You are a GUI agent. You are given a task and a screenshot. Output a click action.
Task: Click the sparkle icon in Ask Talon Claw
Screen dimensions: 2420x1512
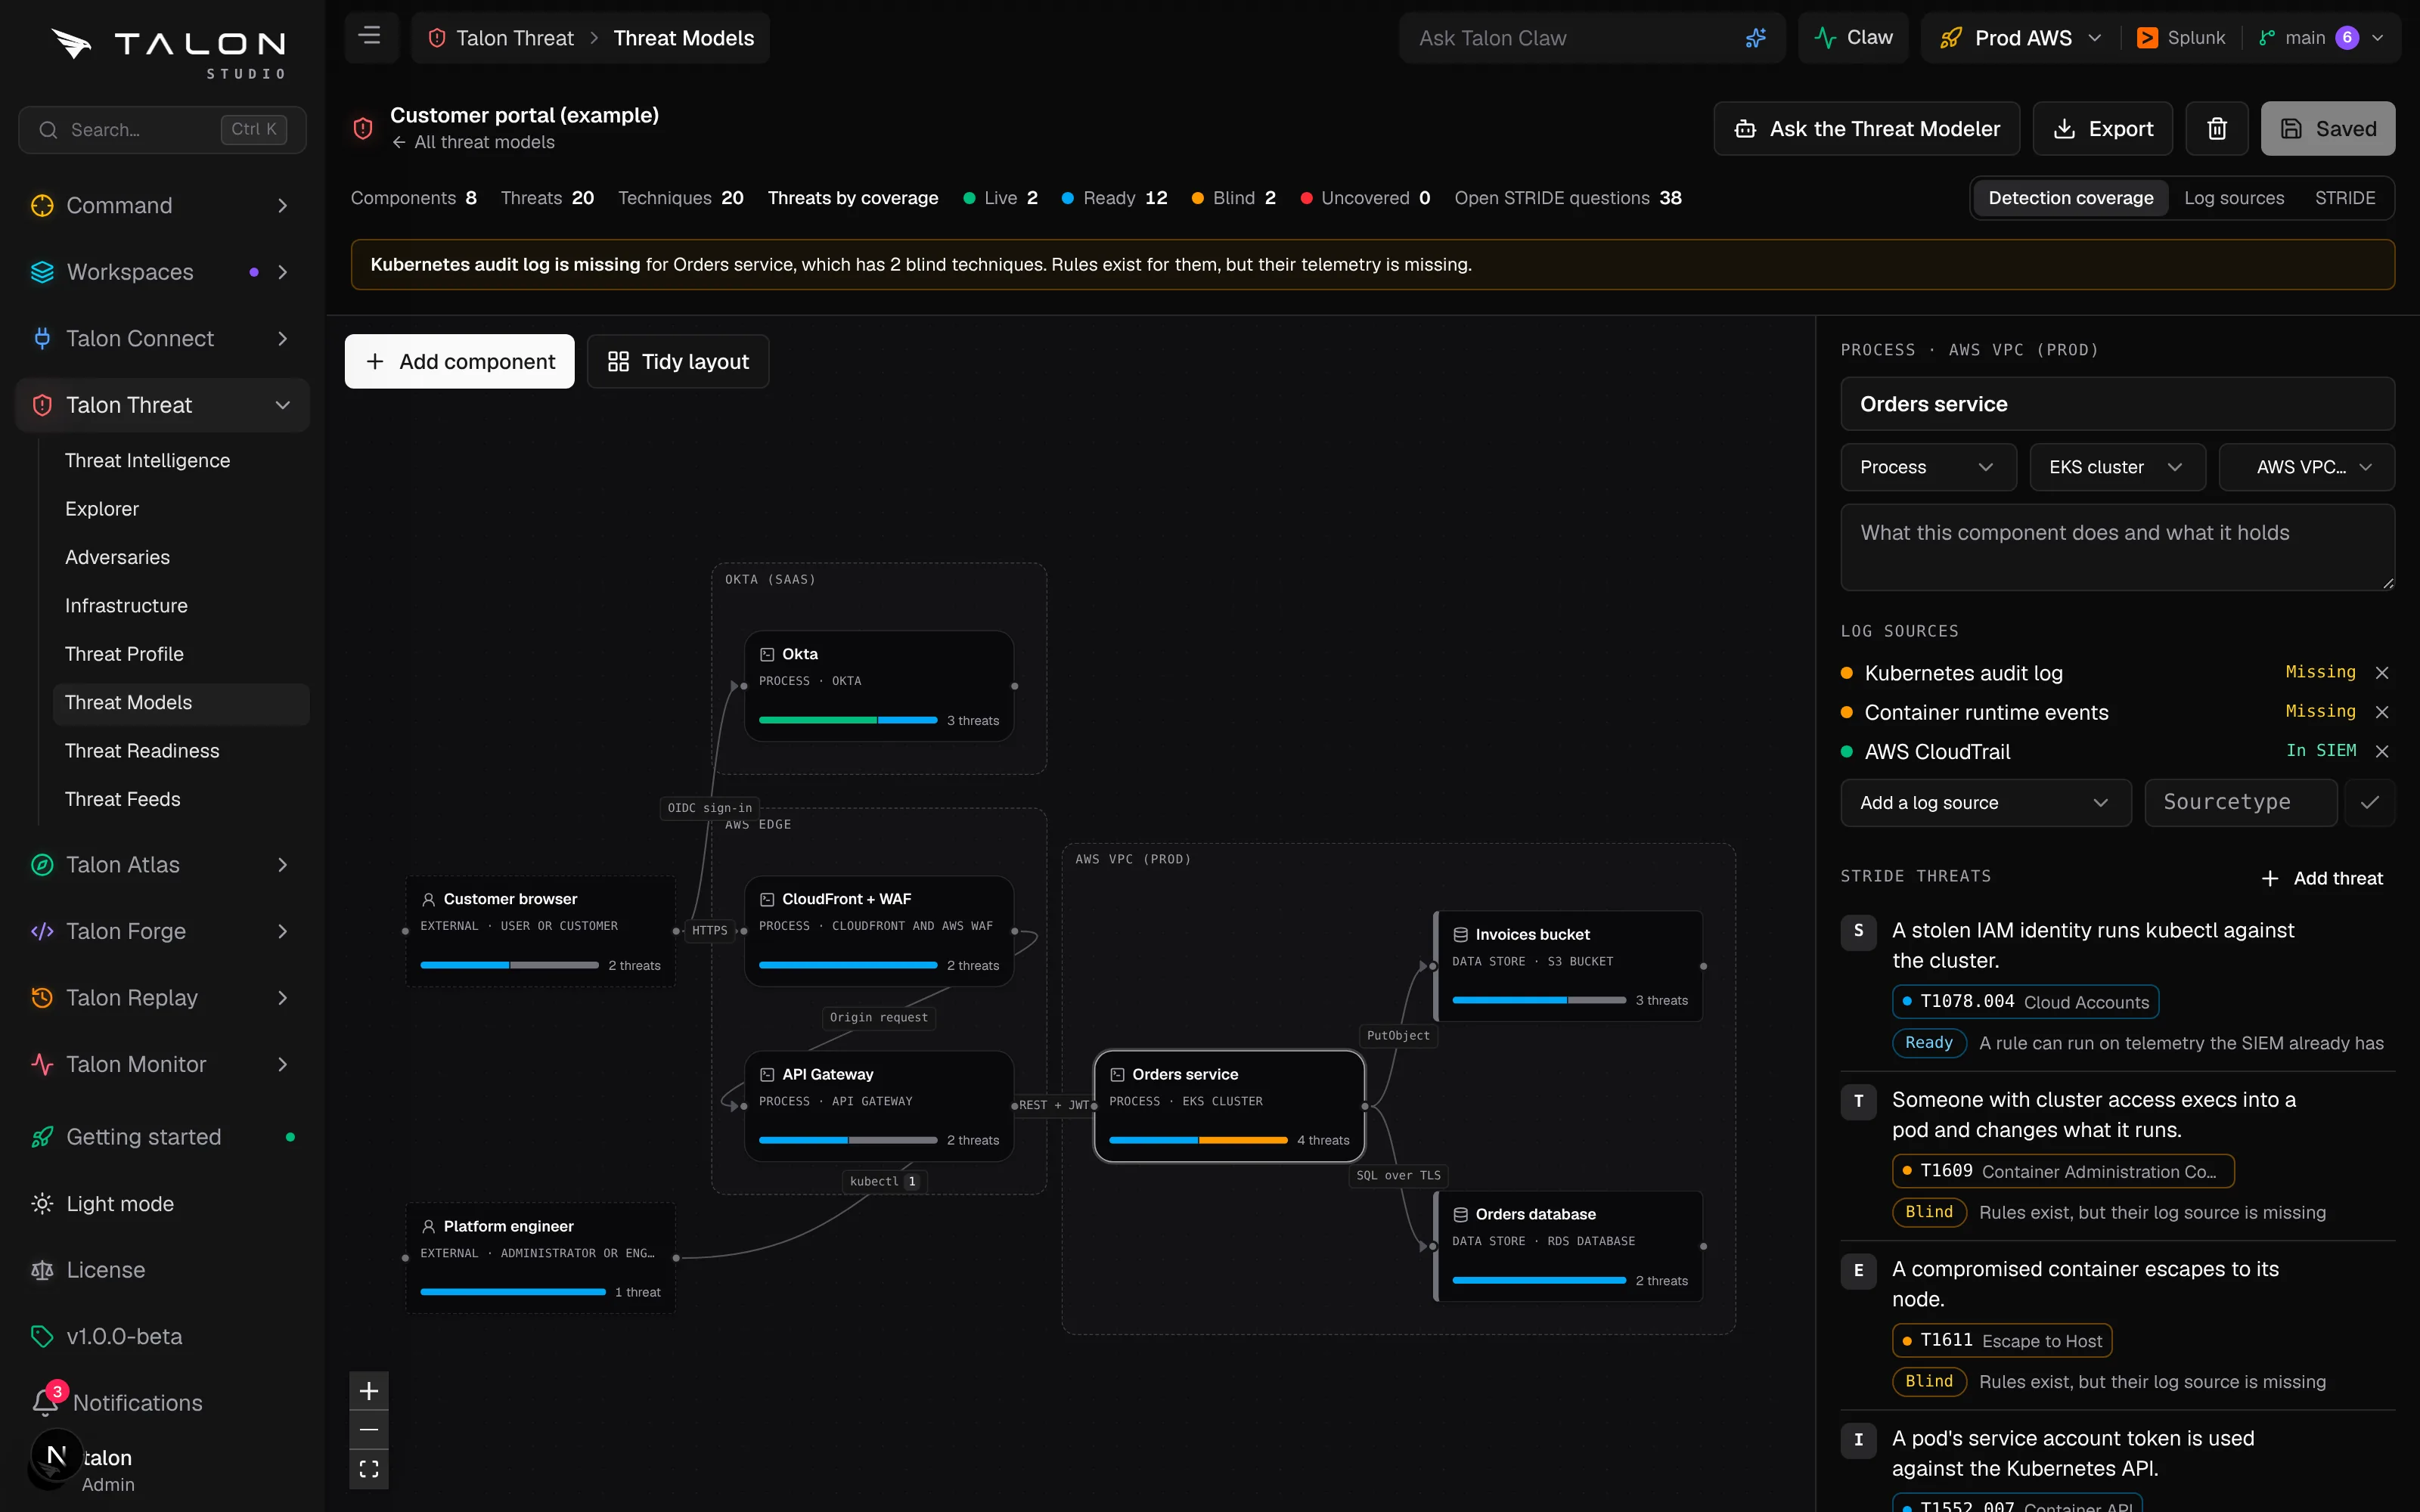coord(1755,38)
